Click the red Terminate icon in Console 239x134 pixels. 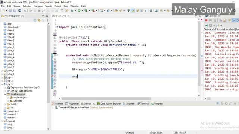click(x=206, y=20)
